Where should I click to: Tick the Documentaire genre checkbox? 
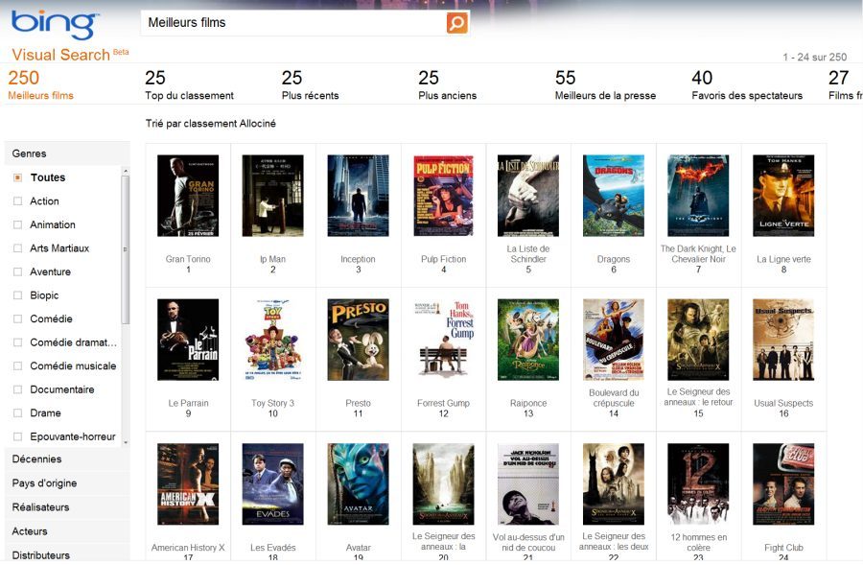click(18, 389)
